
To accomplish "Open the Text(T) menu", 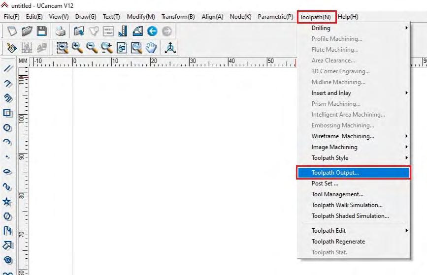I will pos(111,17).
